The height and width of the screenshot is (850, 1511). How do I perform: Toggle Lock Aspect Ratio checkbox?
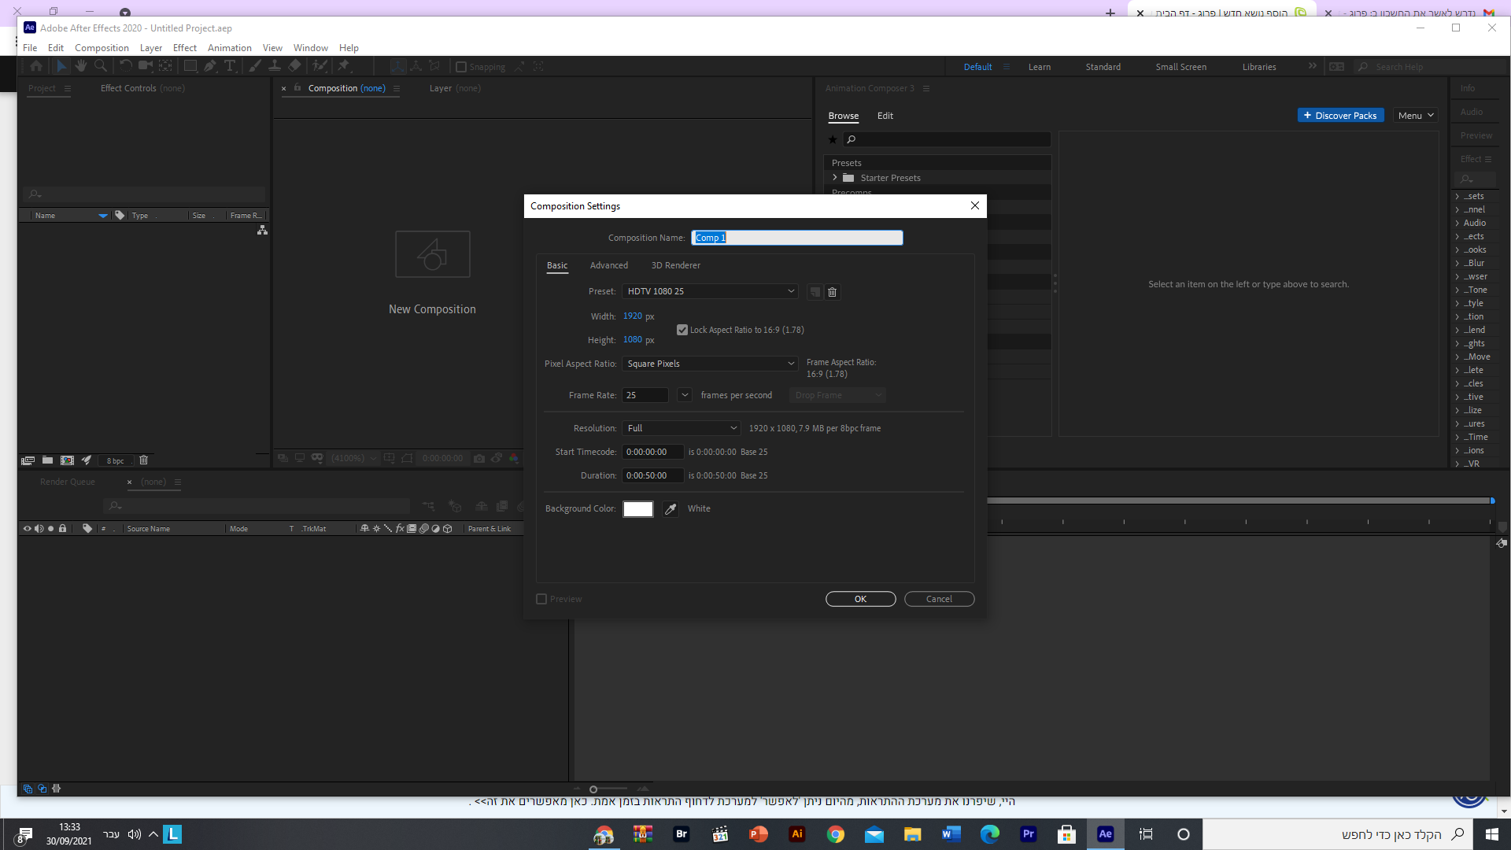point(682,330)
